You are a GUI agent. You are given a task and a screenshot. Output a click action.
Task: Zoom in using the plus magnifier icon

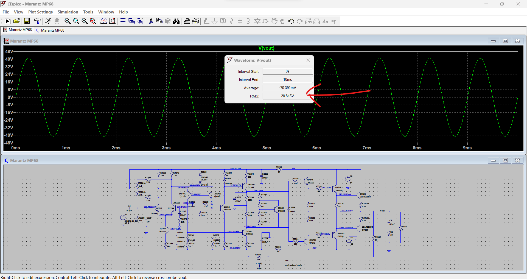point(68,21)
